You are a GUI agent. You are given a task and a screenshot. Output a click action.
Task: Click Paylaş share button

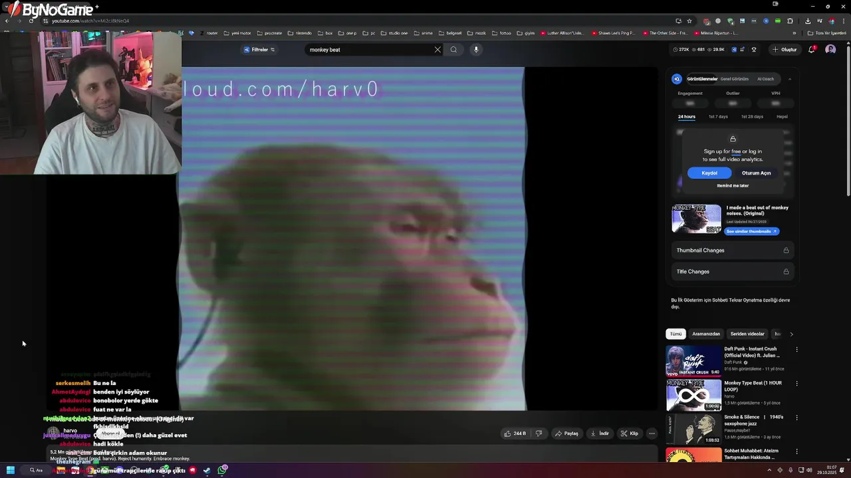[x=567, y=434]
